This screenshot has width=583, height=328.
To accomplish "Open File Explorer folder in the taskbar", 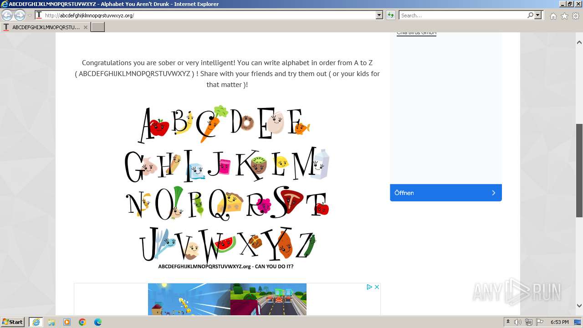I will coord(51,322).
